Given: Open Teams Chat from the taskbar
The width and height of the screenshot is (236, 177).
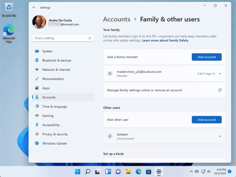Looking at the screenshot, I should 118,171.
